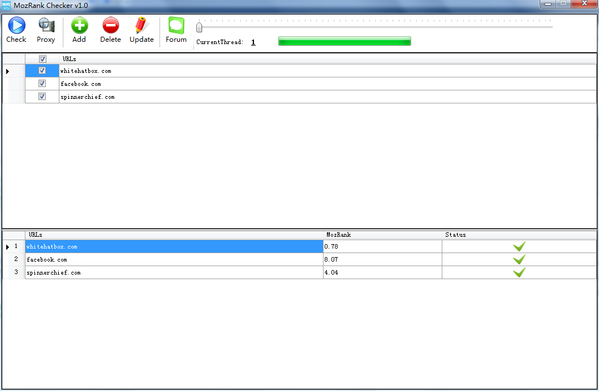
Task: Click the Update pencil icon
Action: pos(141,26)
